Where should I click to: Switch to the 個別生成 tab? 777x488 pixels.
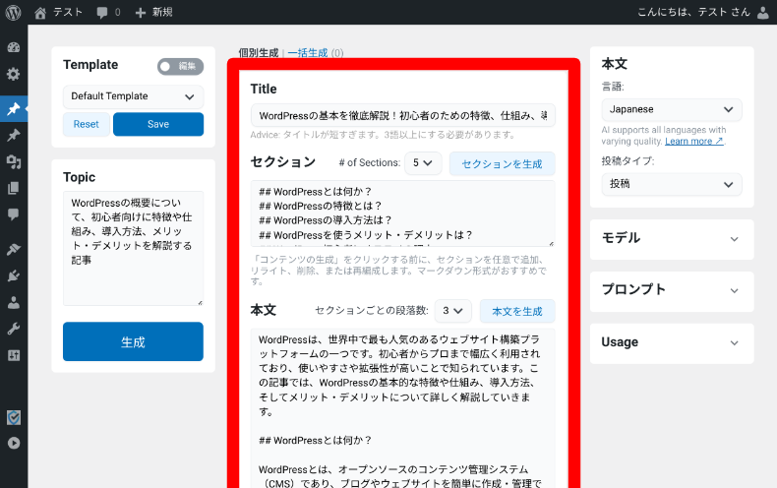pyautogui.click(x=258, y=52)
